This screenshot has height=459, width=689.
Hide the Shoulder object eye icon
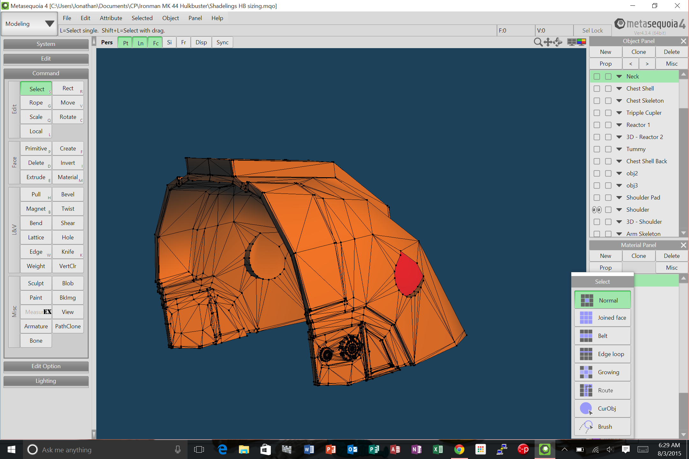596,210
